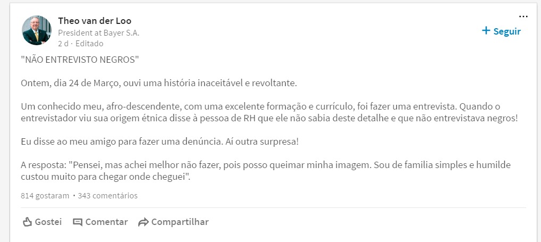Screen dimensions: 541x242
Task: View the 814 gostaram likes list
Action: click(x=45, y=196)
